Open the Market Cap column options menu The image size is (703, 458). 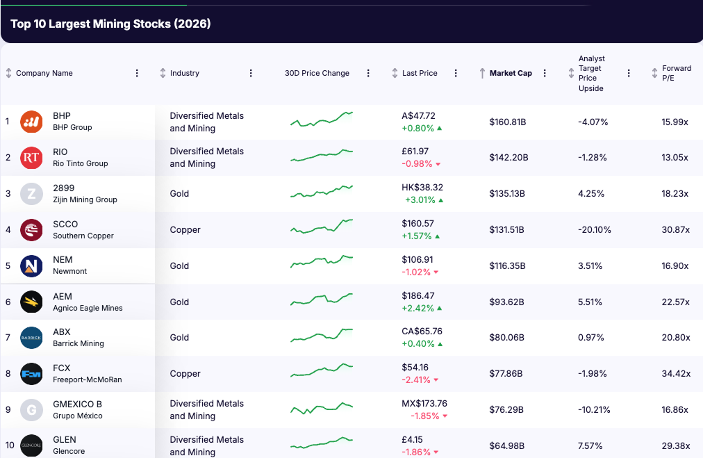click(545, 72)
